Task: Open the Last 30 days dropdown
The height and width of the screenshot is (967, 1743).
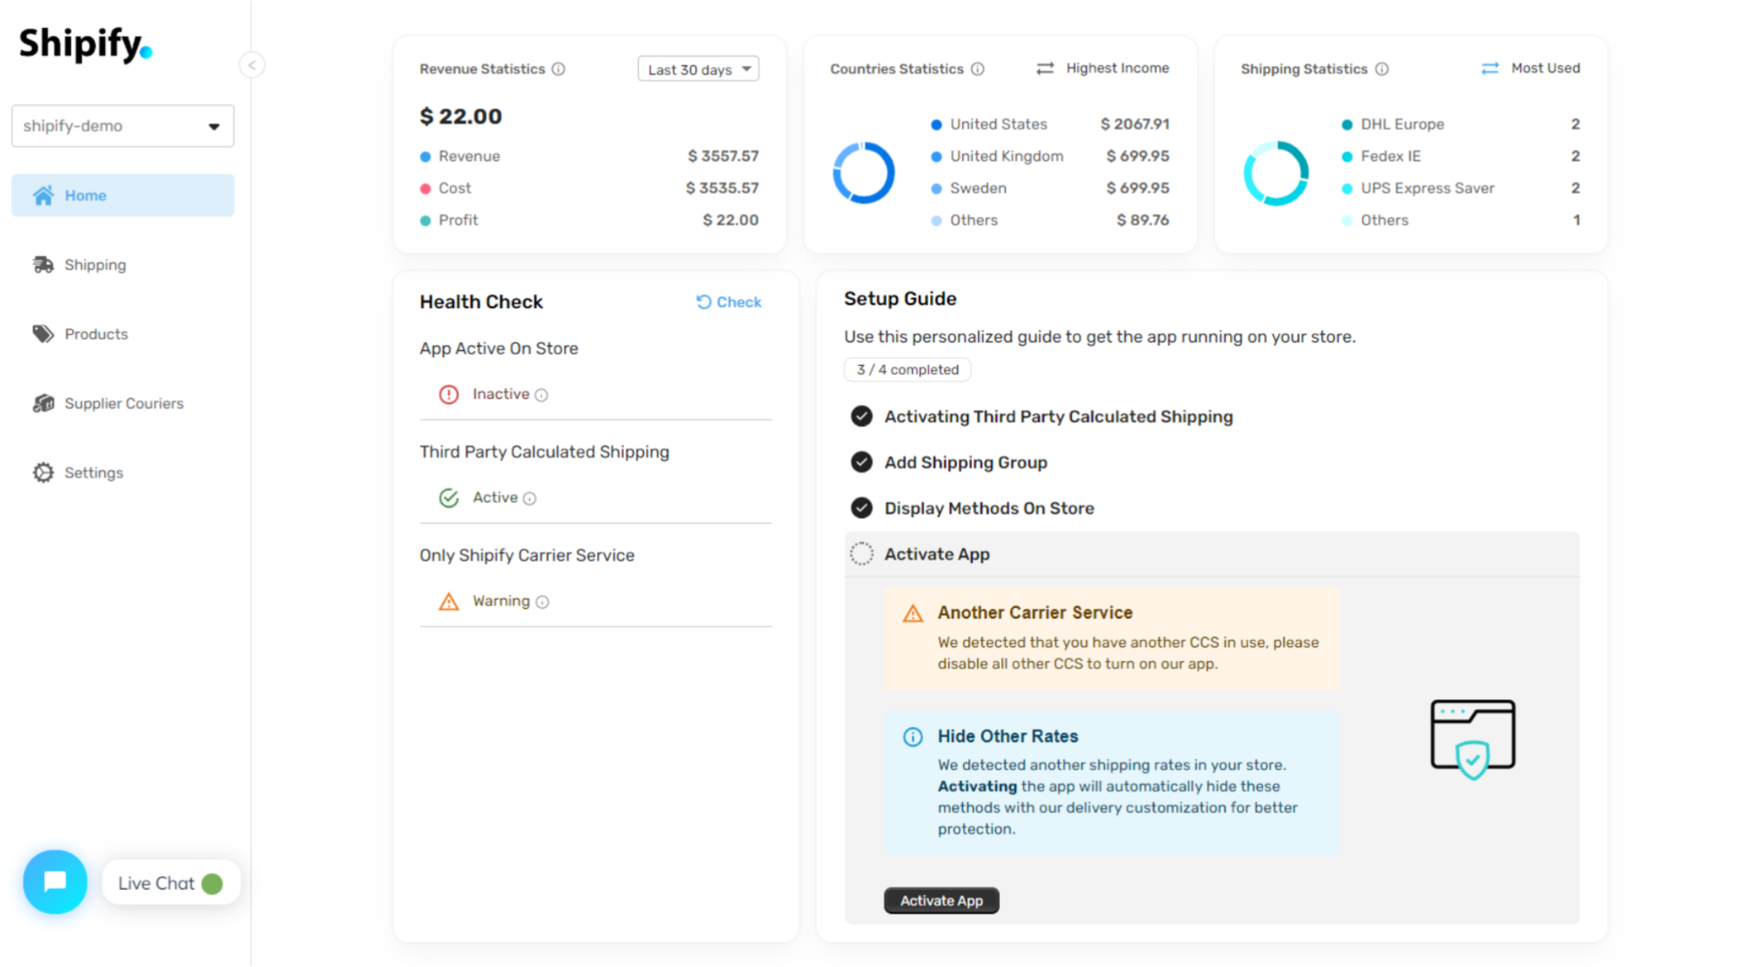Action: point(698,69)
